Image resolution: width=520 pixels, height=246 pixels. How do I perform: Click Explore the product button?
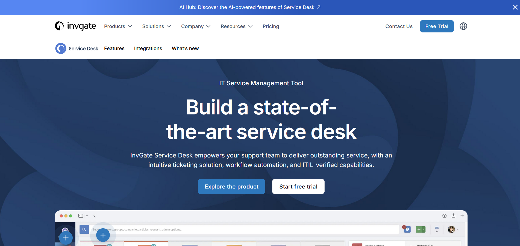pyautogui.click(x=231, y=187)
